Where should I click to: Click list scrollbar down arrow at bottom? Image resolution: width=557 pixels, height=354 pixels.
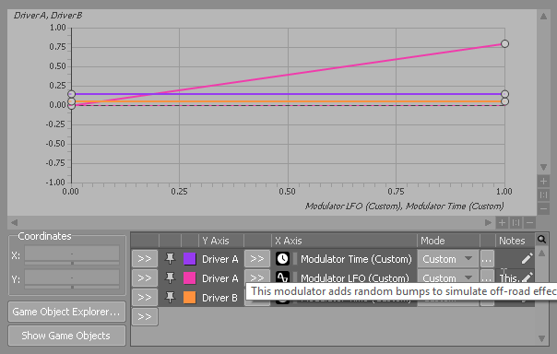click(x=541, y=338)
